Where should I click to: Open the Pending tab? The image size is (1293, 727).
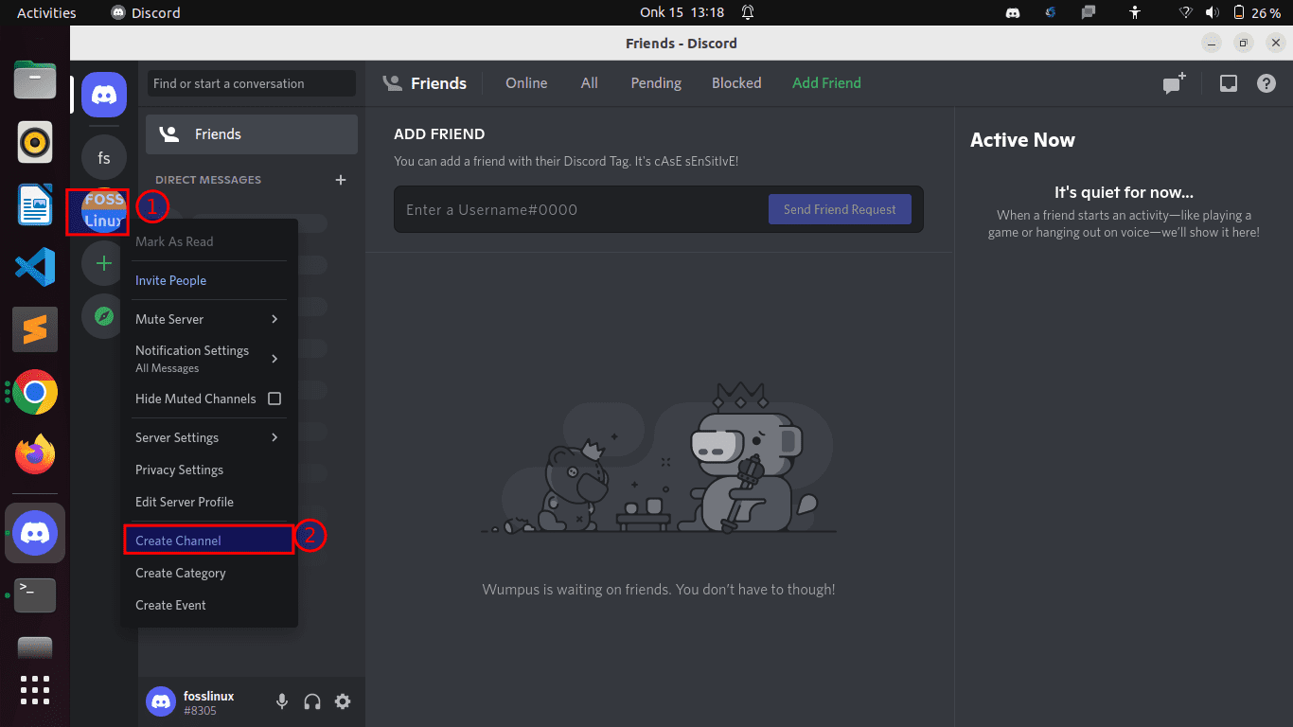(656, 83)
